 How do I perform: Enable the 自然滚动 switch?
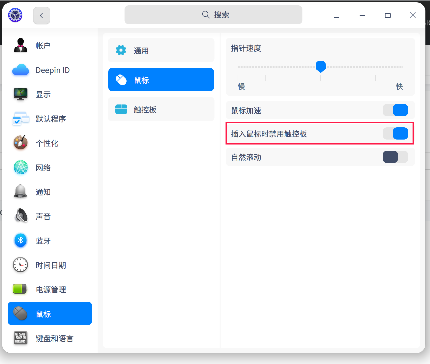pos(395,157)
